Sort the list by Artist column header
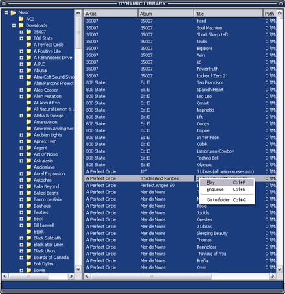The height and width of the screenshot is (294, 285). click(111, 14)
